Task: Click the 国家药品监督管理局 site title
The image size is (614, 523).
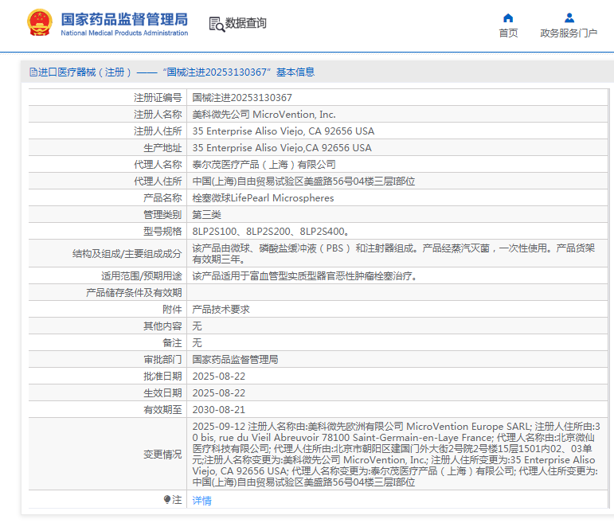Action: (124, 19)
